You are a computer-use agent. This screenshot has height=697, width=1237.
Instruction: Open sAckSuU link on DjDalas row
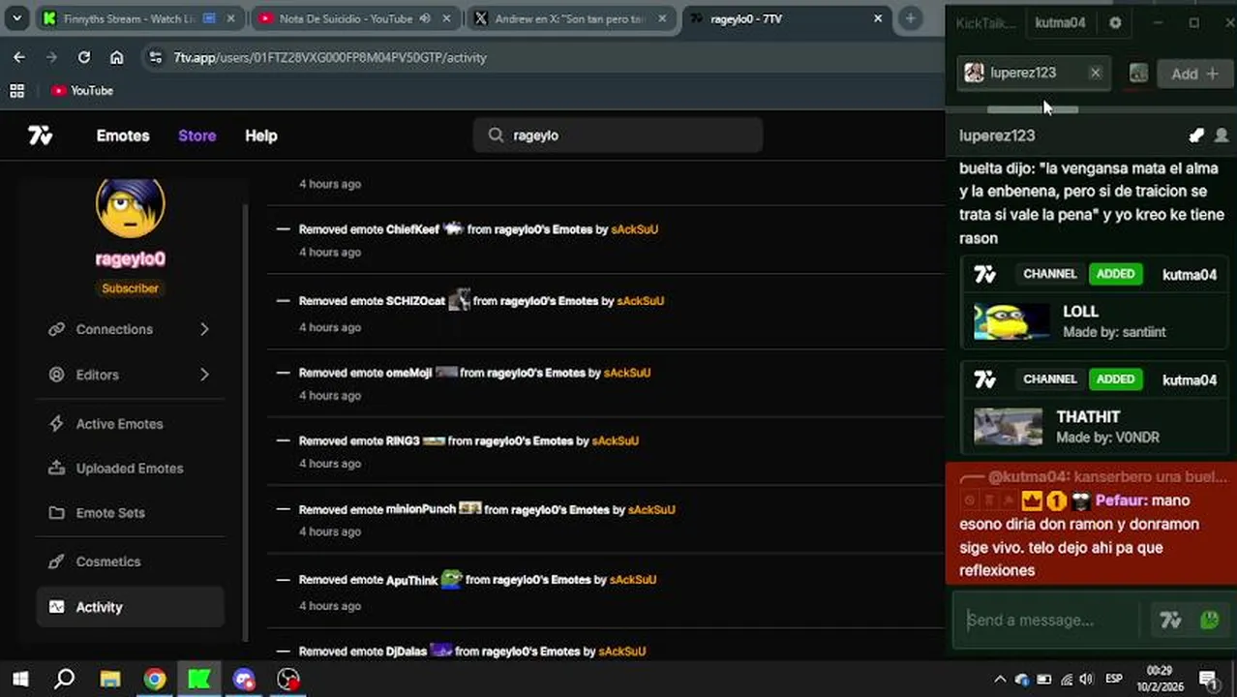pyautogui.click(x=621, y=652)
